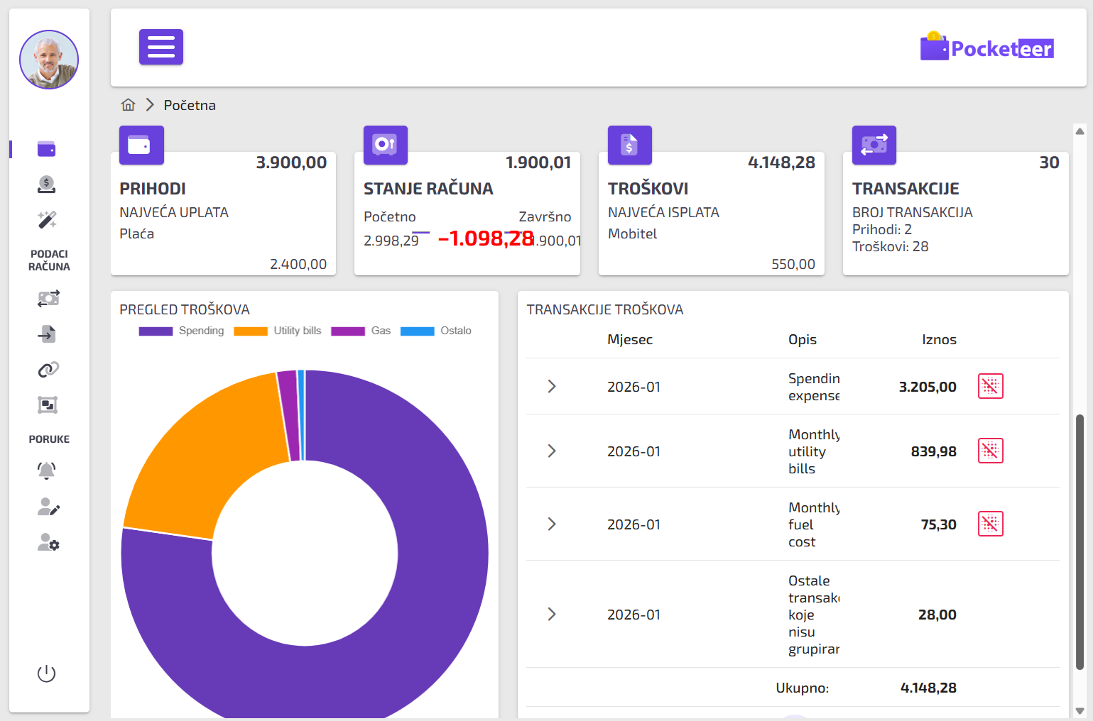Viewport: 1093px width, 721px height.
Task: Click the Početna breadcrumb link
Action: [x=190, y=105]
